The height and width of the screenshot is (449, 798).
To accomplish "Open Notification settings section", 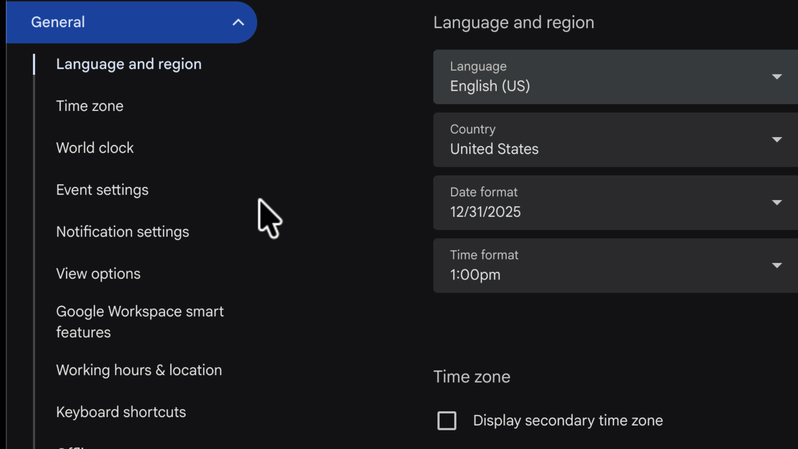I will (x=123, y=232).
